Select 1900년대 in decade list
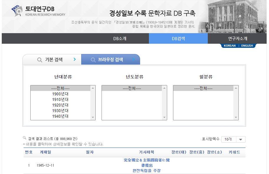The image size is (269, 174). click(x=60, y=94)
